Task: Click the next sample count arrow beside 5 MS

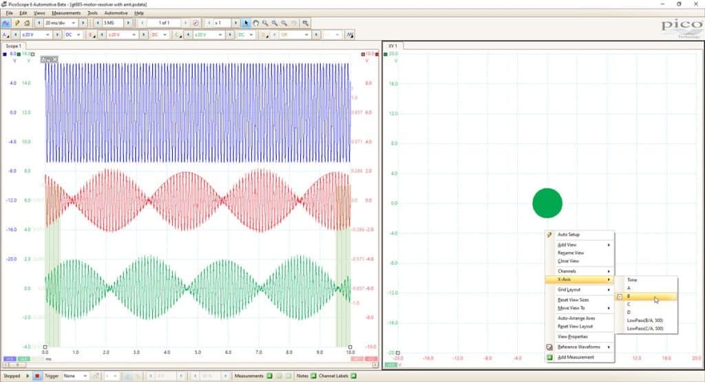Action: (x=128, y=23)
